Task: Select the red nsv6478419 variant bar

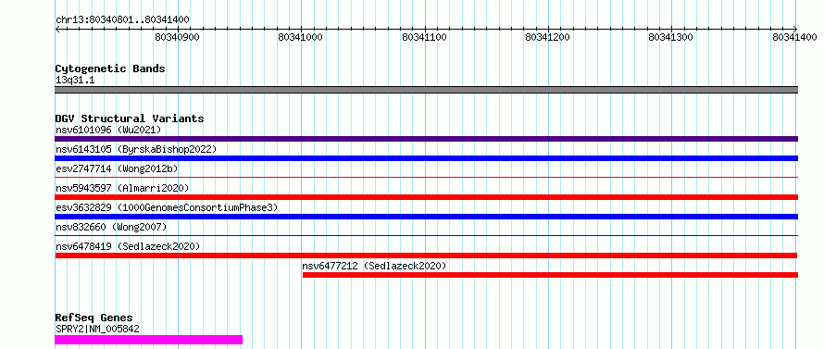Action: (426, 256)
